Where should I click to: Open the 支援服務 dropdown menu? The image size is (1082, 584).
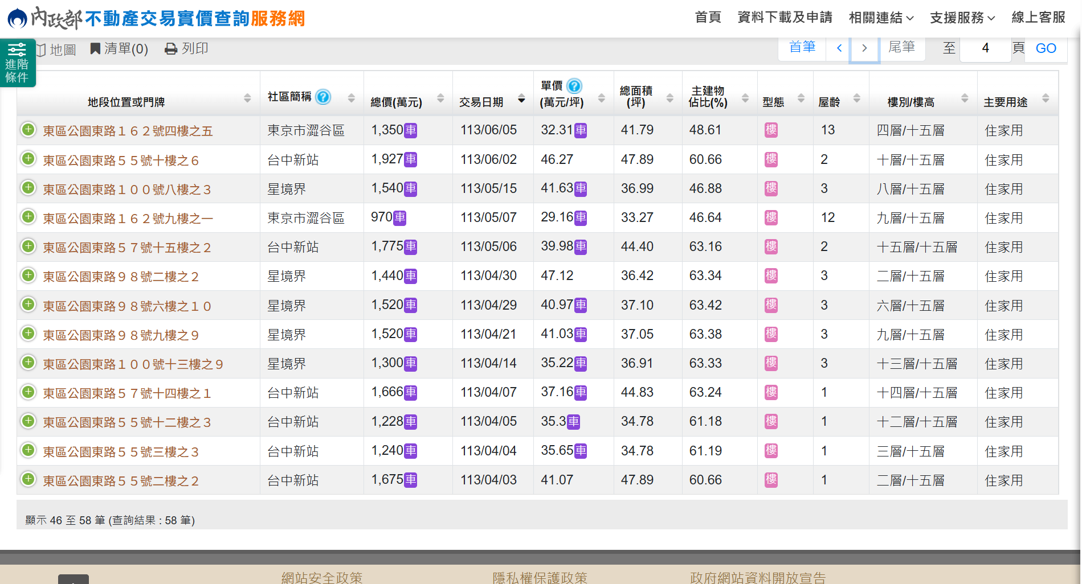point(962,18)
